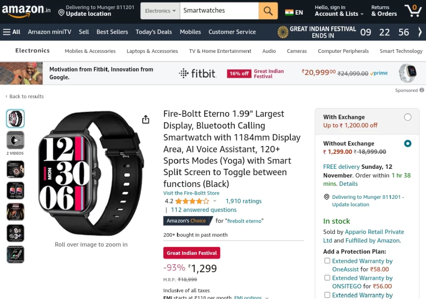This screenshot has height=299, width=426.
Task: Click the sponsored info icon
Action: coord(422,90)
